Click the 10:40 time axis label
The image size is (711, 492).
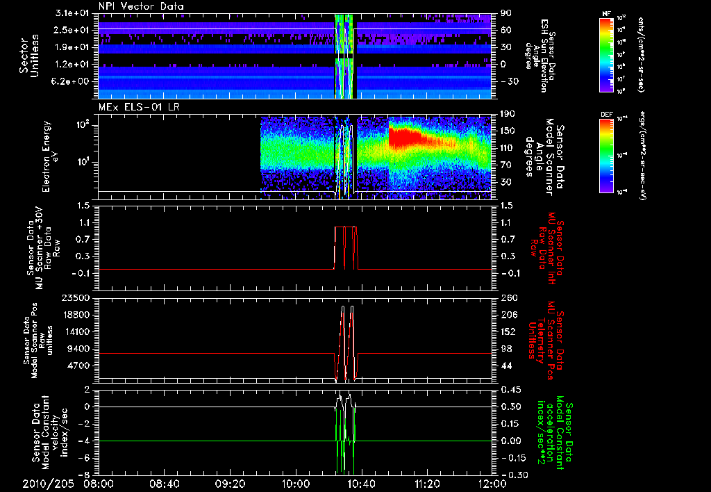(361, 484)
